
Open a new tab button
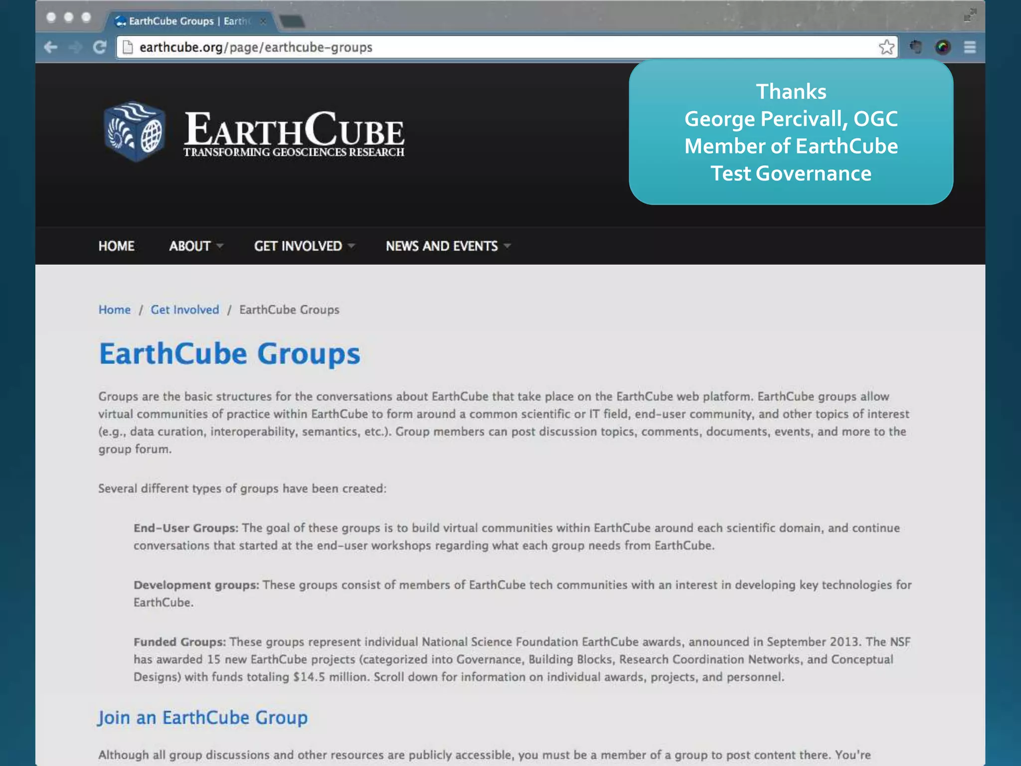(292, 21)
